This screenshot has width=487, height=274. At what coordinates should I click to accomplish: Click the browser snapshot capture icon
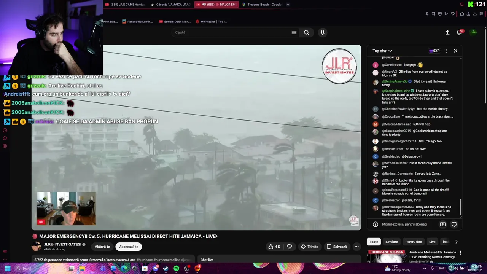tap(433, 14)
